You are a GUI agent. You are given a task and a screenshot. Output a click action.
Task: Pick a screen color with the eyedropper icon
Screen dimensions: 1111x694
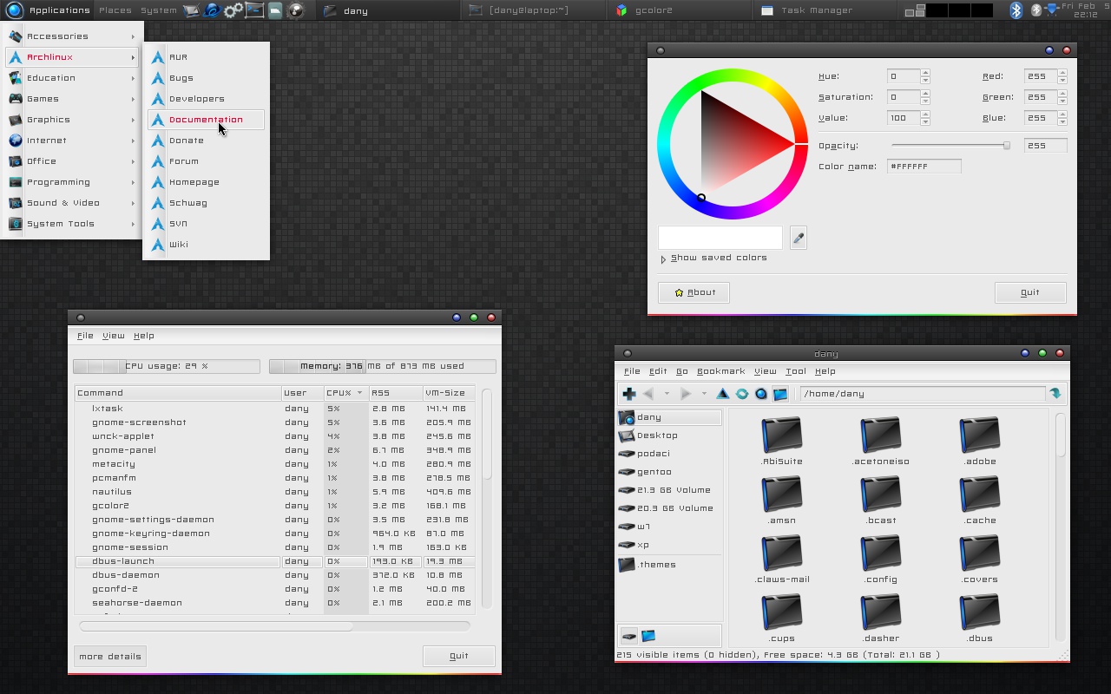coord(799,238)
